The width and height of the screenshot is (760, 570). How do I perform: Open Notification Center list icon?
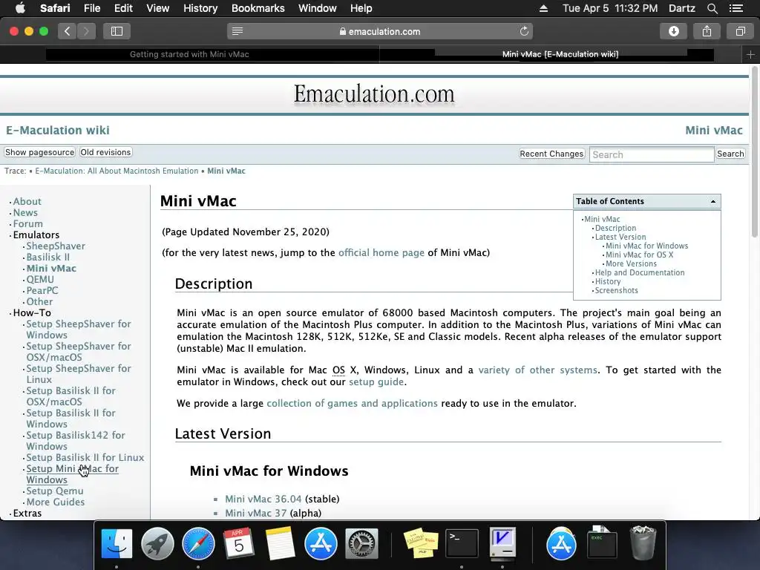tap(736, 8)
